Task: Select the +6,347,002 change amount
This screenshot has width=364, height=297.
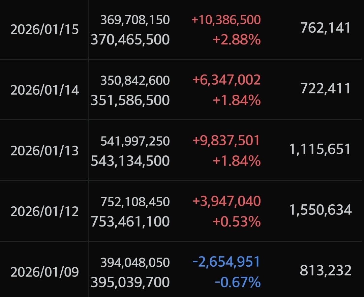Action: click(x=226, y=80)
